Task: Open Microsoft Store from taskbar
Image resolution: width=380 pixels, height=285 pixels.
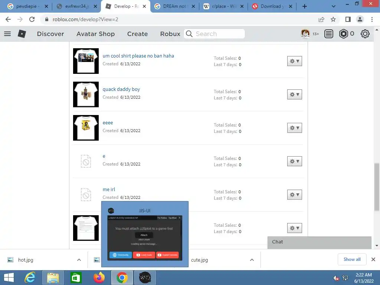Action: [76, 278]
